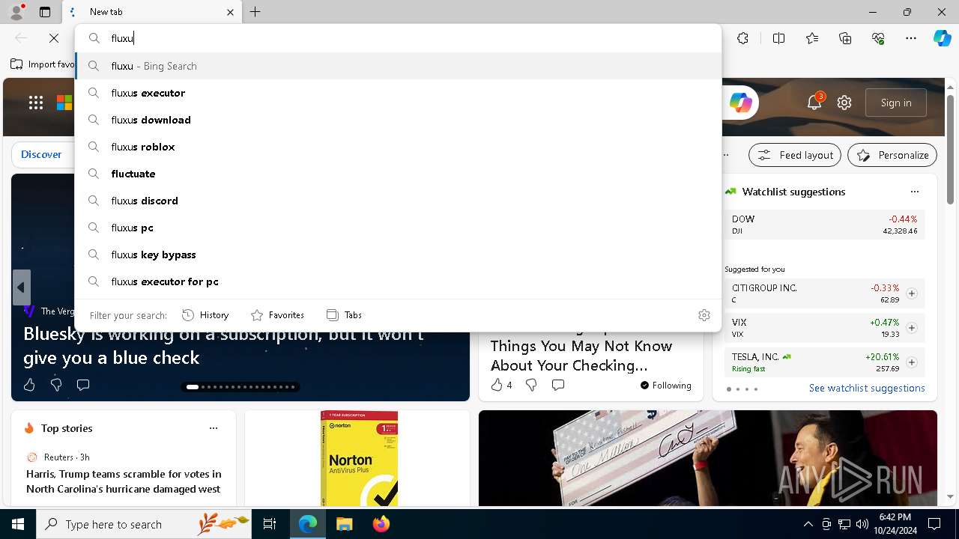The width and height of the screenshot is (959, 539).
Task: Dislike the Checking article
Action: coord(531,385)
